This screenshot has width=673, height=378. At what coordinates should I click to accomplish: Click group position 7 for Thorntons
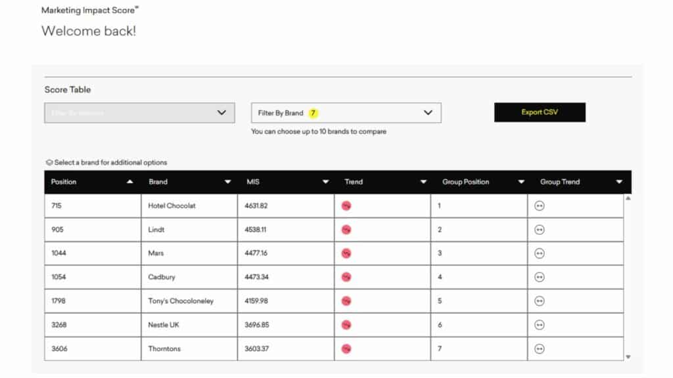440,349
